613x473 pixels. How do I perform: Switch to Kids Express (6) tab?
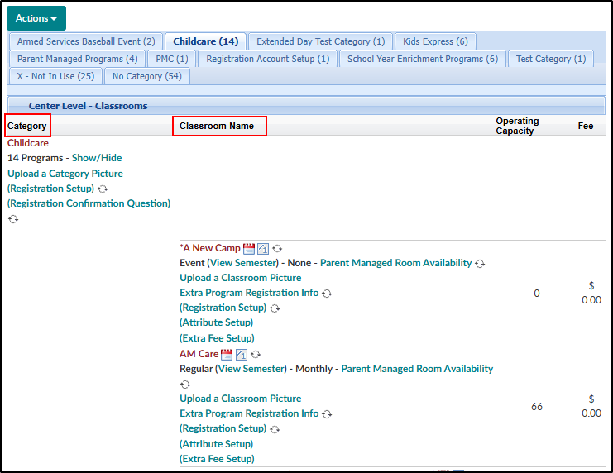coord(435,41)
